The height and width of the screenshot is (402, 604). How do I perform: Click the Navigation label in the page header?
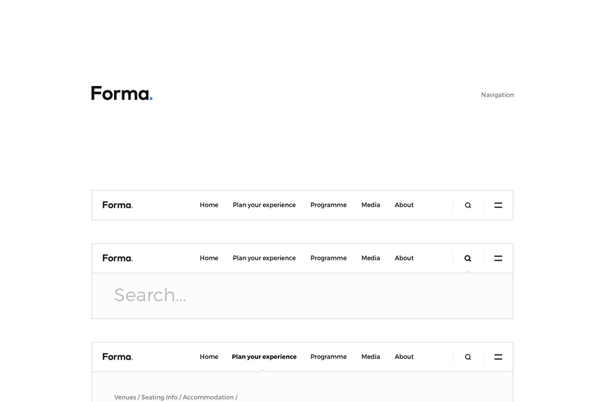pyautogui.click(x=497, y=95)
